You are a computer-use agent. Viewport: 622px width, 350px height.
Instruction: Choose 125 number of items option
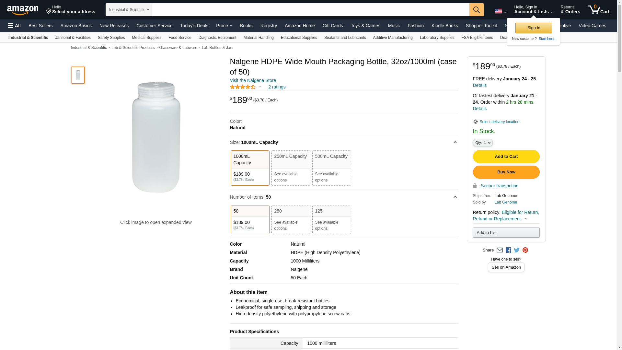click(331, 219)
